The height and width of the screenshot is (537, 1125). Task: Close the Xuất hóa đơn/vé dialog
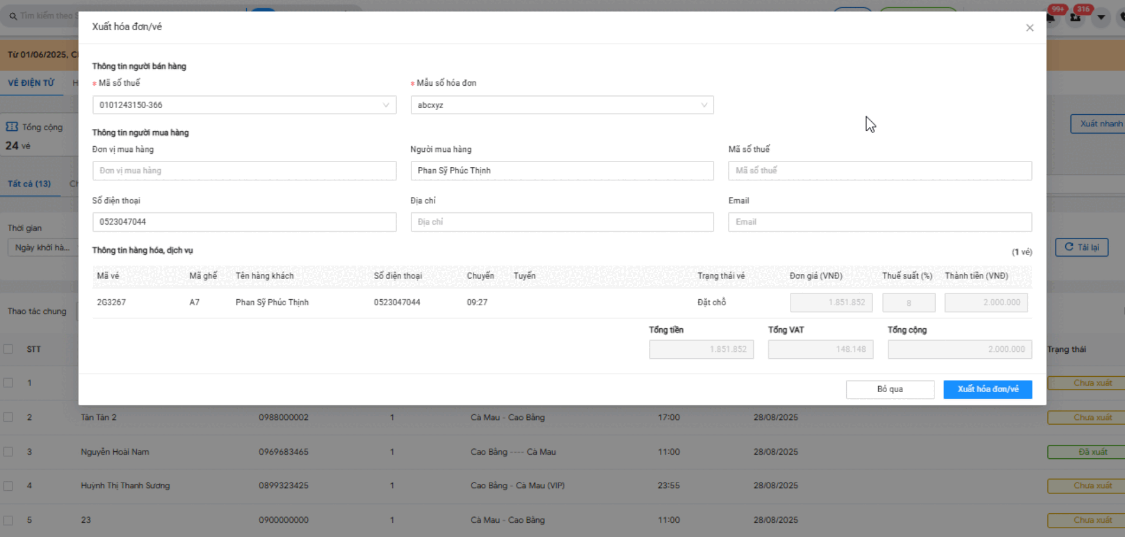click(1030, 28)
